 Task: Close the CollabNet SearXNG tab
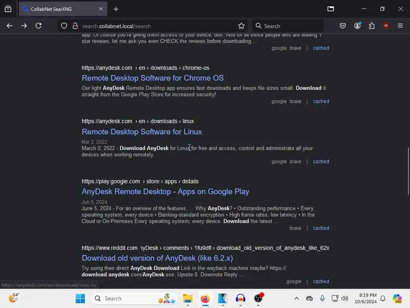click(x=101, y=9)
